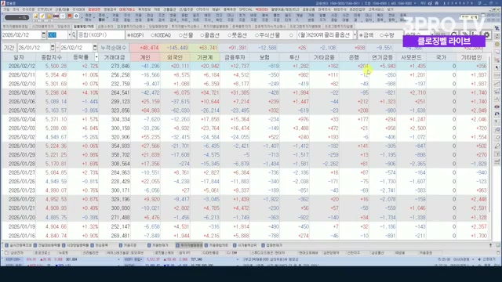Choose the 수량 radio option
This screenshot has height=282, width=502.
(x=387, y=35)
